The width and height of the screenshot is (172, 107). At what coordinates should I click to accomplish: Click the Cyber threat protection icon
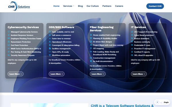(x=132, y=35)
